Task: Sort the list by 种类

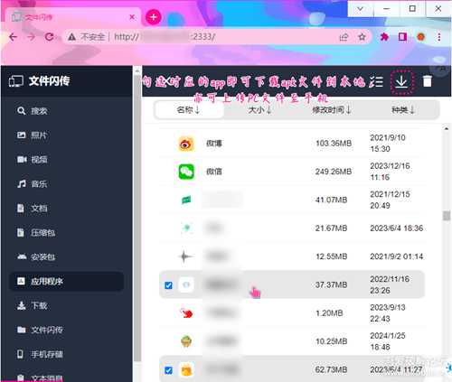Action: click(x=403, y=110)
